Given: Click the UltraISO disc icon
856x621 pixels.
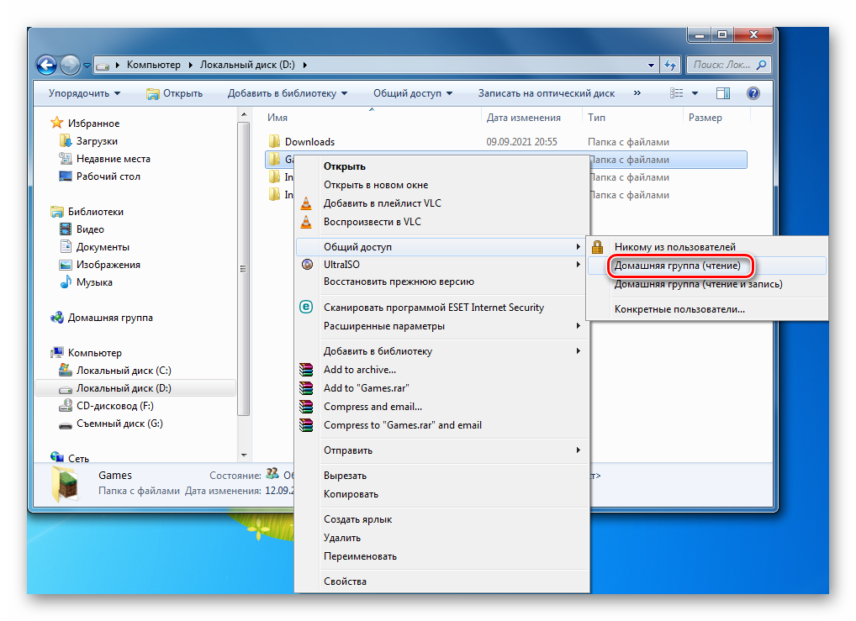Looking at the screenshot, I should point(307,265).
